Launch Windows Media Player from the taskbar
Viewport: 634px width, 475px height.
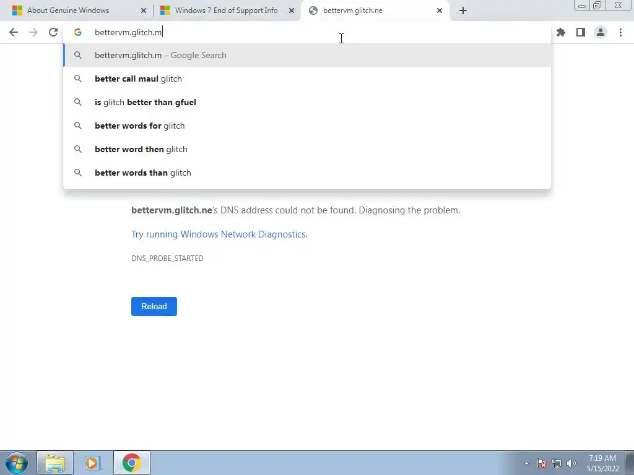[92, 463]
